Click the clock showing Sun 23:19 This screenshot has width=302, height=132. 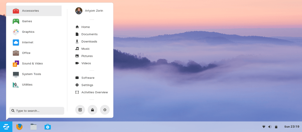pos(291,127)
